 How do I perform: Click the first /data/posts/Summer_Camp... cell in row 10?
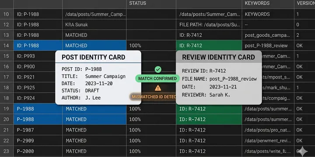click(94, 14)
